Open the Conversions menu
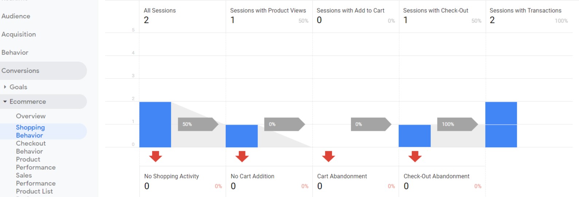This screenshot has width=579, height=197. click(20, 71)
